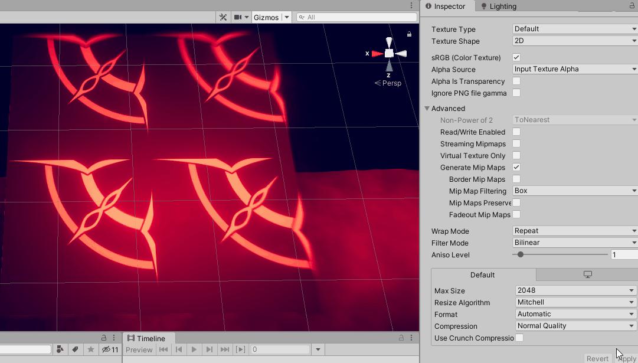Click the eye icon showing 11 hidden objects
The width and height of the screenshot is (638, 363).
coord(108,349)
